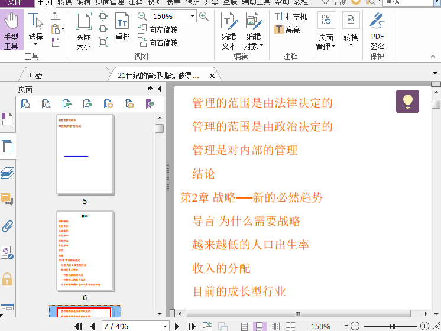Switch to single page view
This screenshot has height=331, width=441.
(x=244, y=326)
